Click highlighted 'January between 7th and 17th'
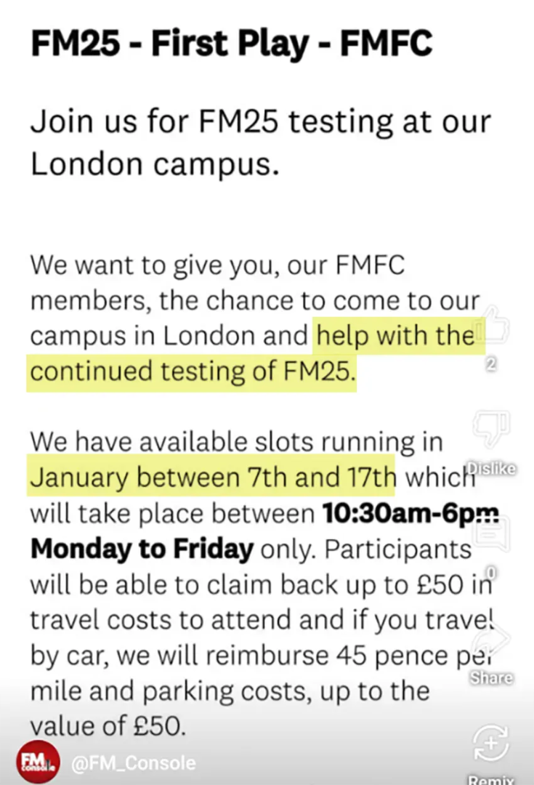This screenshot has width=534, height=785. (x=213, y=477)
